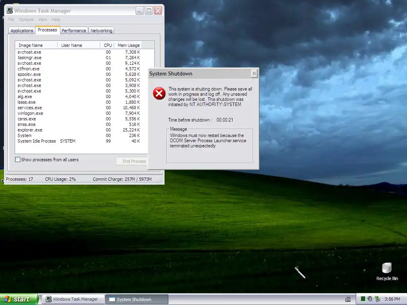The image size is (407, 305).
Task: Select the alg.exe process
Action: (x=79, y=97)
